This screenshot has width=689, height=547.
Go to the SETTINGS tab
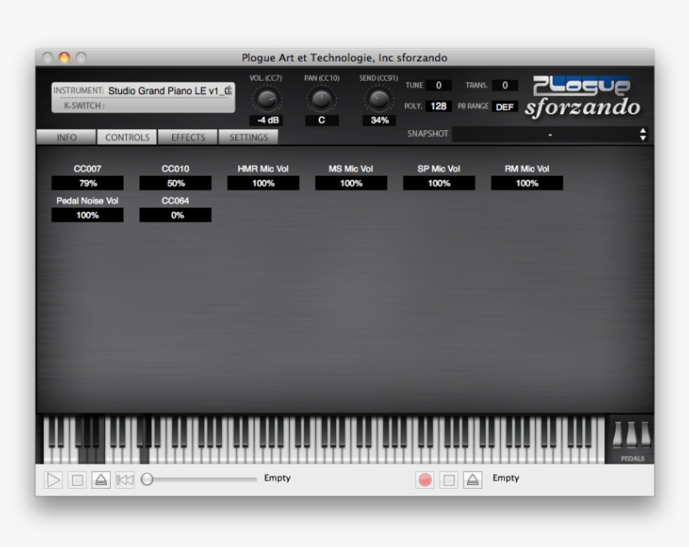tap(248, 137)
